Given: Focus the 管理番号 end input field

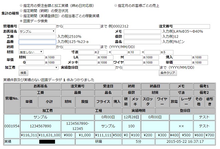Looking at the screenshot, I should [x=82, y=26].
